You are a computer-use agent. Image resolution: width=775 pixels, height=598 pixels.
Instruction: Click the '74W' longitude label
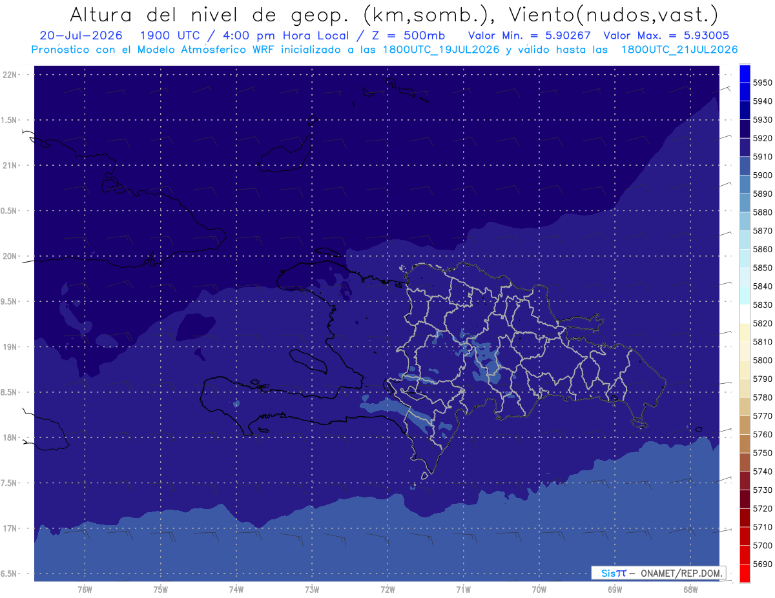coord(236,590)
